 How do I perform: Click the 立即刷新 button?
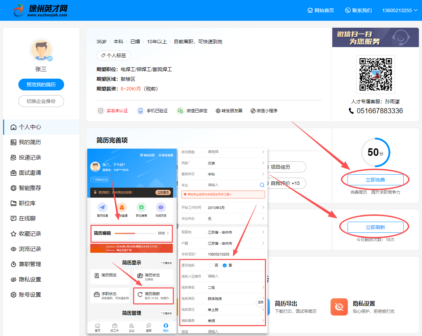(376, 227)
